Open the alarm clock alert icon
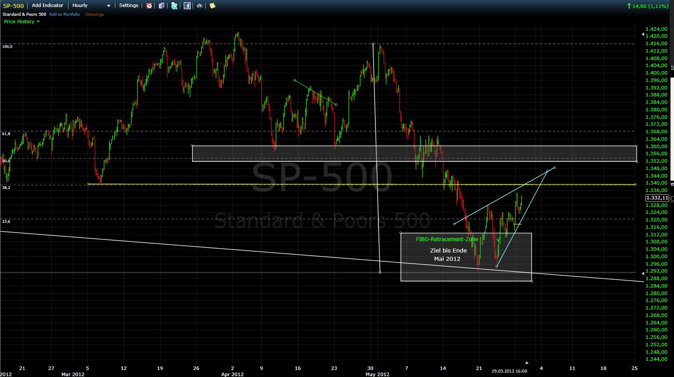Image resolution: width=674 pixels, height=377 pixels. point(149,6)
